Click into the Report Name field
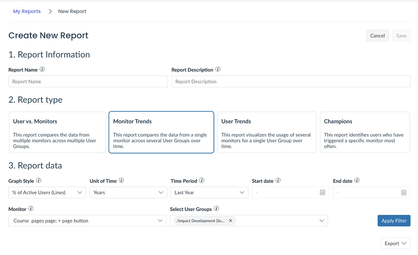418x255 pixels. [88, 81]
